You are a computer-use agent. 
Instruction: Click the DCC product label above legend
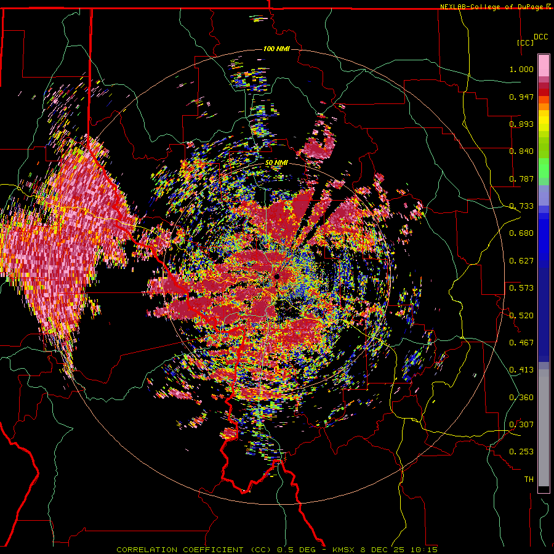pyautogui.click(x=540, y=37)
